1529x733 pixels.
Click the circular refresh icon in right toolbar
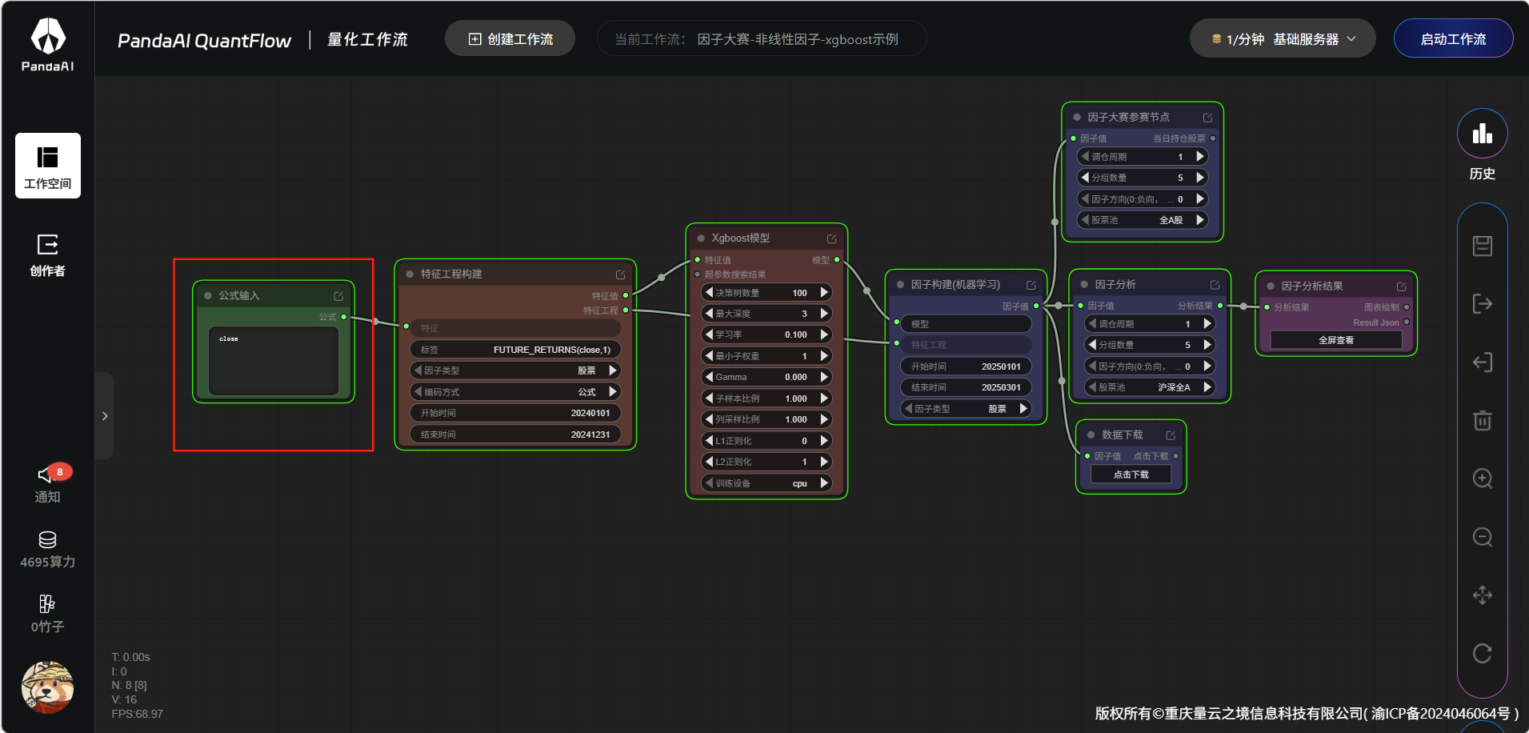coord(1483,654)
